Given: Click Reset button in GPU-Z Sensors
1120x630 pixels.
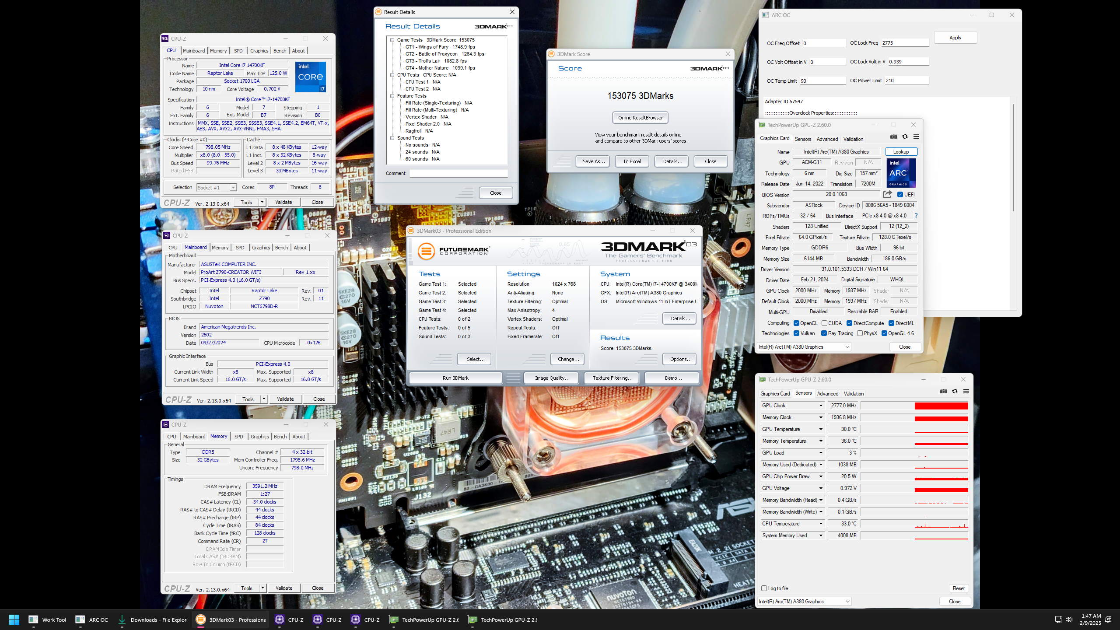Looking at the screenshot, I should coord(959,588).
